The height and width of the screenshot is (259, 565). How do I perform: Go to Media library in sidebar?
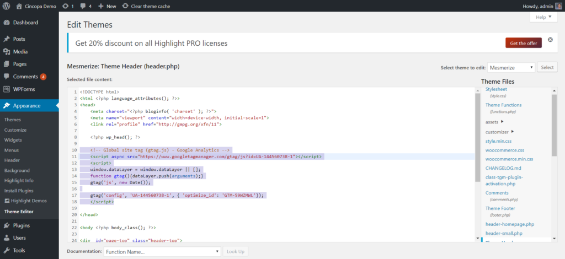(x=20, y=51)
